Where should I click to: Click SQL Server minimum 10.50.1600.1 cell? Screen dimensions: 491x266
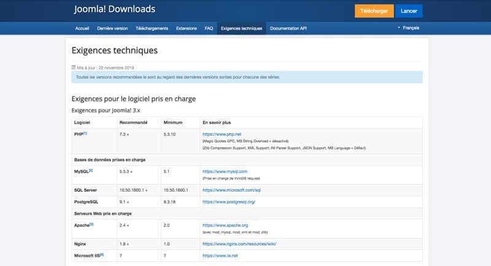[176, 190]
